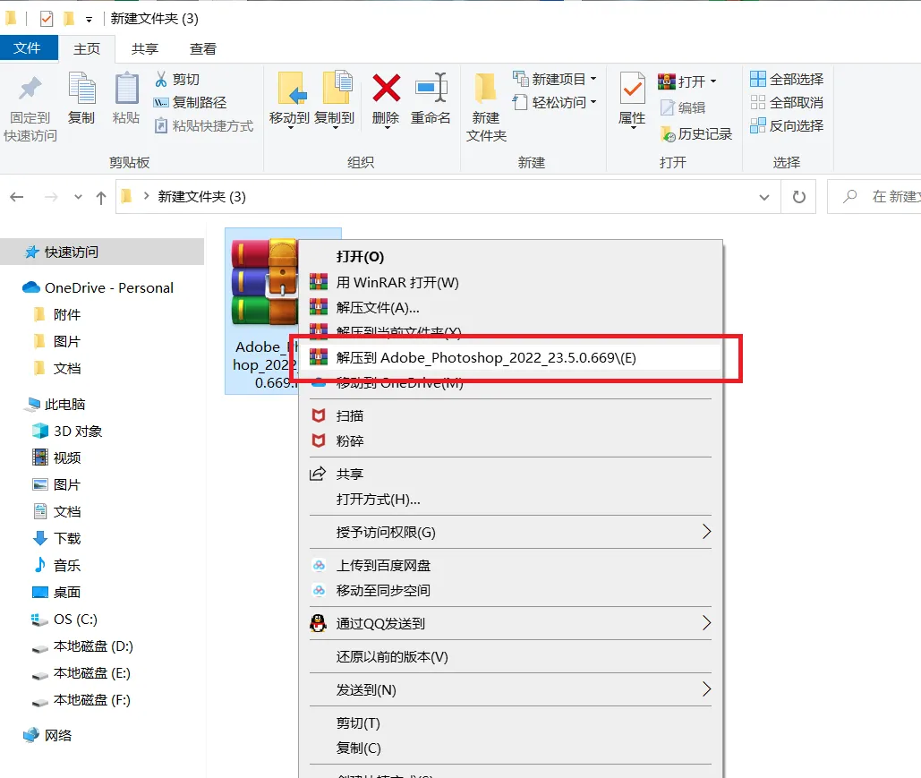
Task: Select the Adobe Photoshop RAR archive thumbnail
Action: click(x=266, y=282)
